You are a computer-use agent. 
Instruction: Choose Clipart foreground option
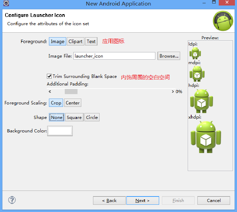click(x=75, y=41)
